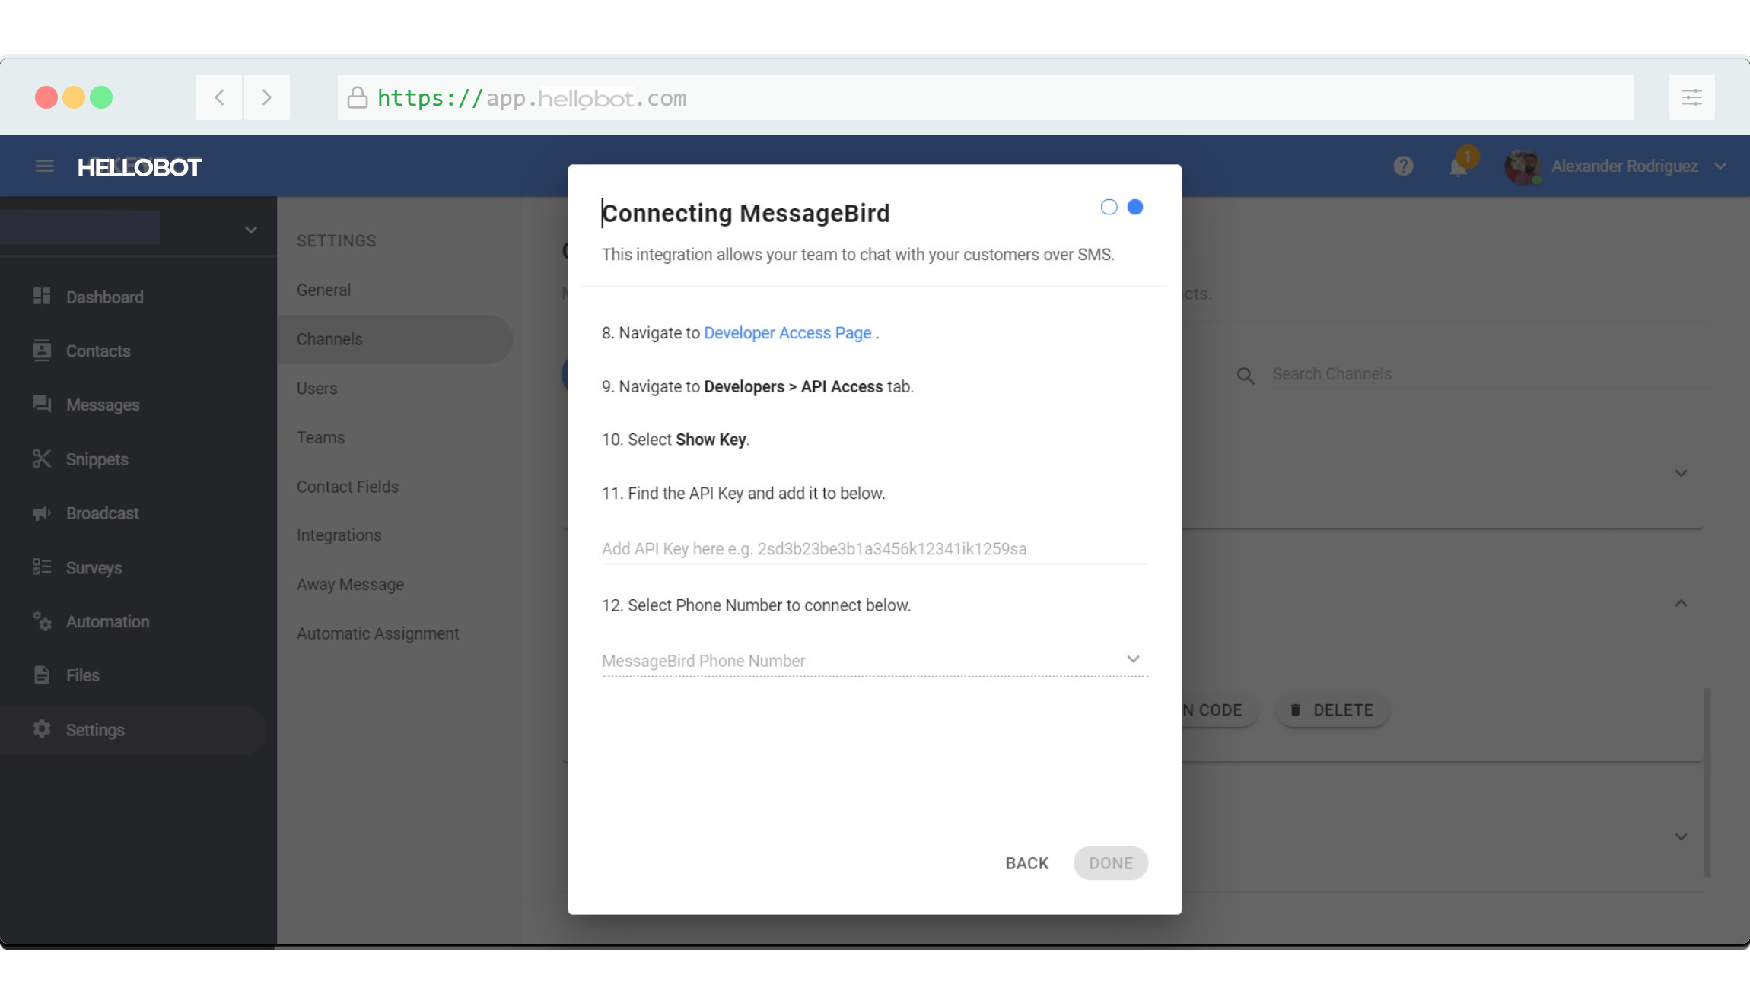Screen dimensions: 1750x1003
Task: Open the browser settings sliders icon
Action: coord(1691,97)
